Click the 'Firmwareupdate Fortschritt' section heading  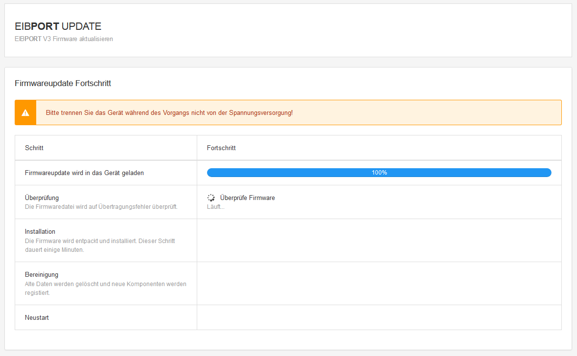(63, 84)
